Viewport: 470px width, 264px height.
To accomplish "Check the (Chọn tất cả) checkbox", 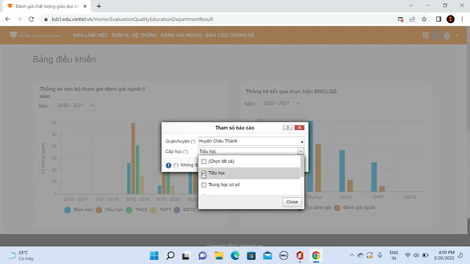I will pos(204,161).
